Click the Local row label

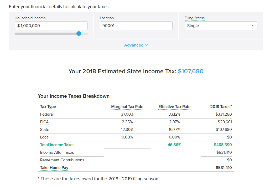pyautogui.click(x=45, y=137)
